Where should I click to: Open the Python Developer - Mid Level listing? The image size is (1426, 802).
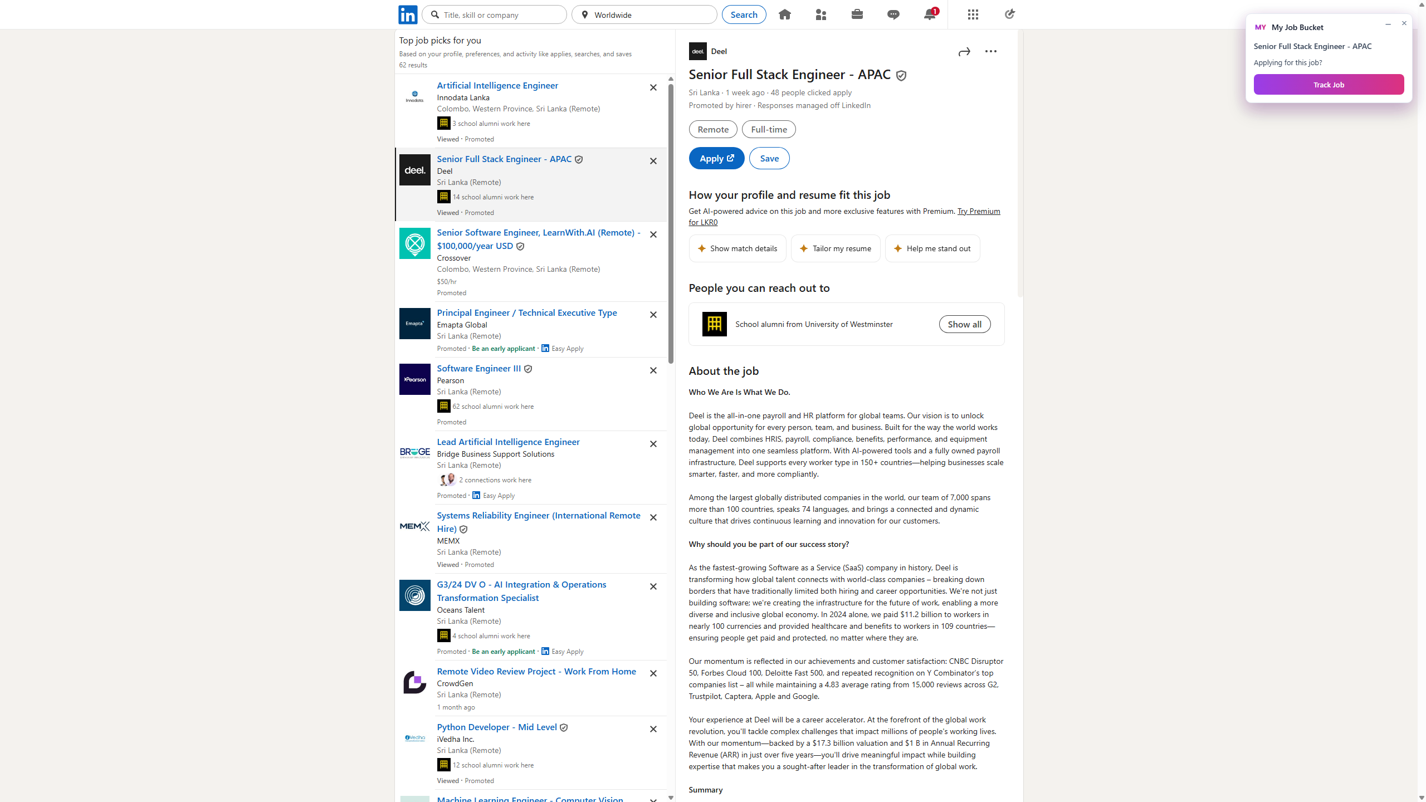(x=497, y=727)
